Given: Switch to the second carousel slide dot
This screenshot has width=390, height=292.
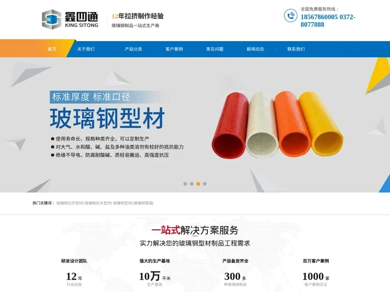Looking at the screenshot, I should (192, 184).
